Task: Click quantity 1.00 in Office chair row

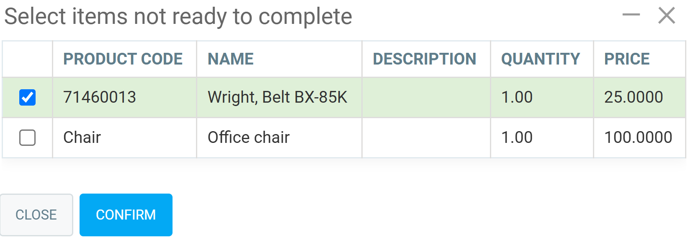Action: [x=517, y=138]
